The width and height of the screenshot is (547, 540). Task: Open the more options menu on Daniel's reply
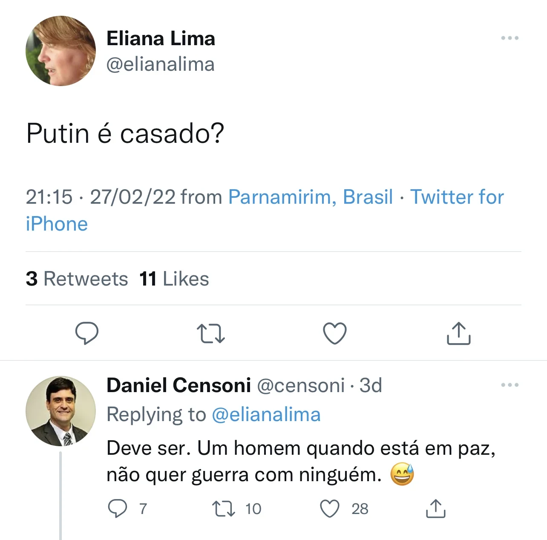tap(510, 385)
